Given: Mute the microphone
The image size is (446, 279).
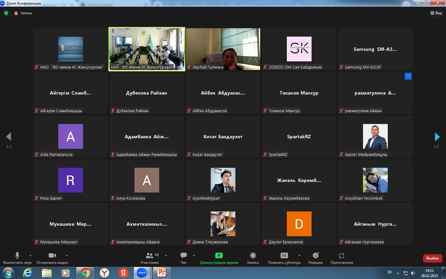Looking at the screenshot, I should pos(17,258).
